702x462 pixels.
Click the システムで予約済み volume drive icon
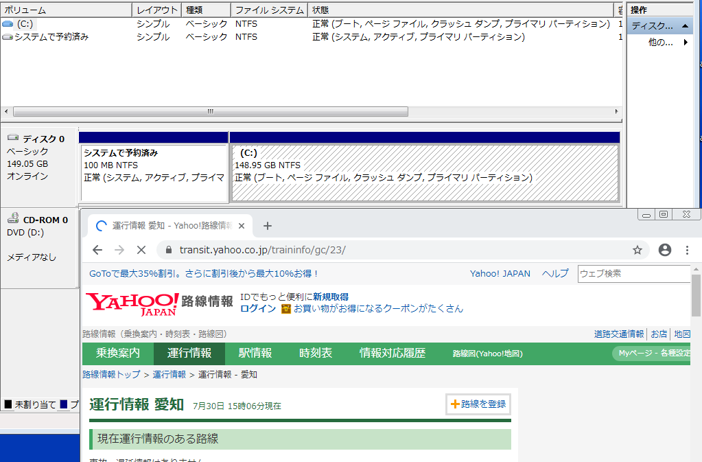8,36
